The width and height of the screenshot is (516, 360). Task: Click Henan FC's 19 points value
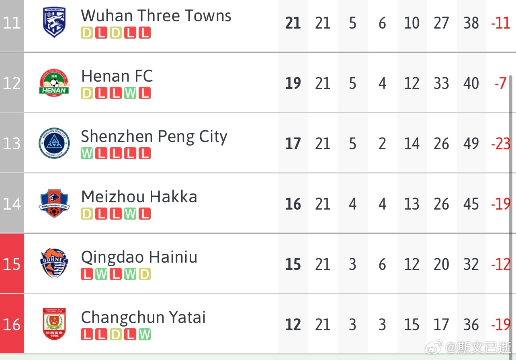293,83
